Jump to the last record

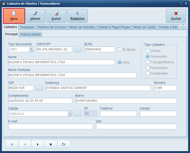[x=51, y=145]
